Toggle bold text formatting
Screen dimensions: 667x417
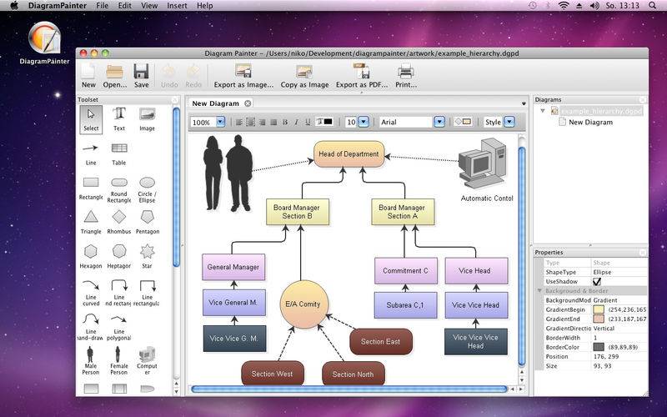[x=285, y=122]
